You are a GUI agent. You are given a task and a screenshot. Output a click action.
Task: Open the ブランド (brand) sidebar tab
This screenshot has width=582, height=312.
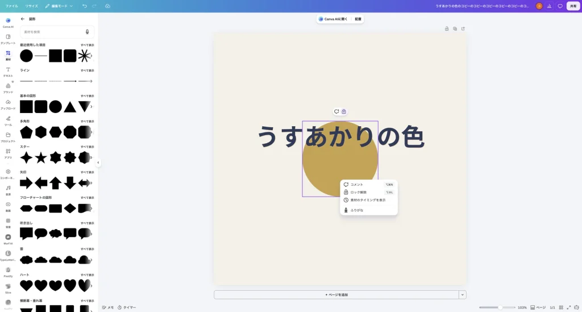pyautogui.click(x=8, y=88)
